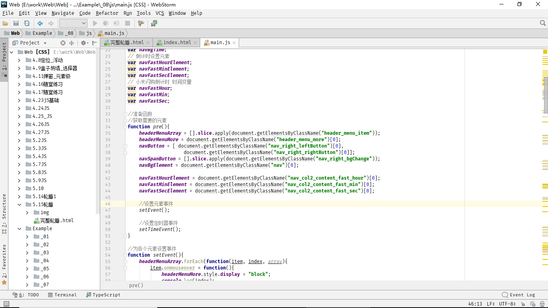Screen dimensions: 548x308
Task: Expand the img folder arrow
Action: click(x=27, y=213)
